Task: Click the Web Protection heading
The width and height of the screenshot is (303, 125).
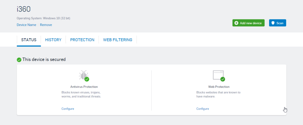Action: (x=219, y=87)
